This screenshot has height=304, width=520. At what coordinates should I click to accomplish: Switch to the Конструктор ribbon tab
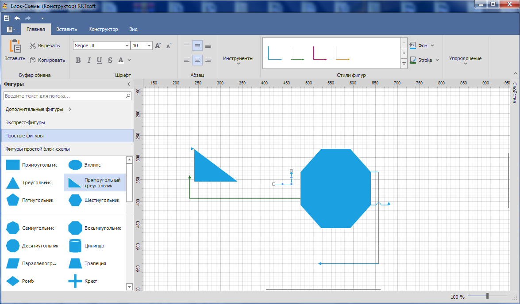pyautogui.click(x=103, y=29)
